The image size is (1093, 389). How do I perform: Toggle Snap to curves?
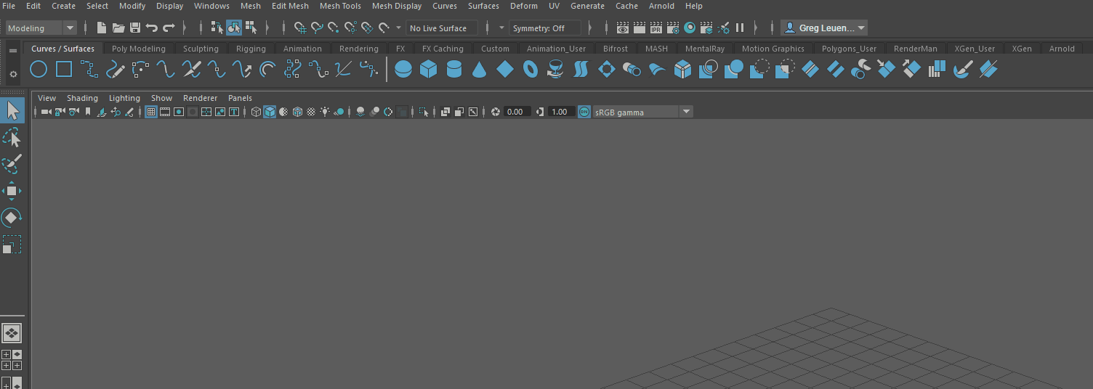[317, 28]
